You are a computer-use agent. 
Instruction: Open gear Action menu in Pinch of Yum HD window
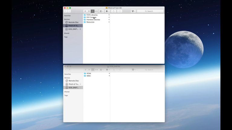click(108, 11)
